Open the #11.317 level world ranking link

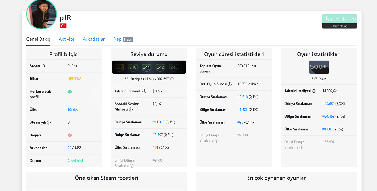click(x=158, y=122)
